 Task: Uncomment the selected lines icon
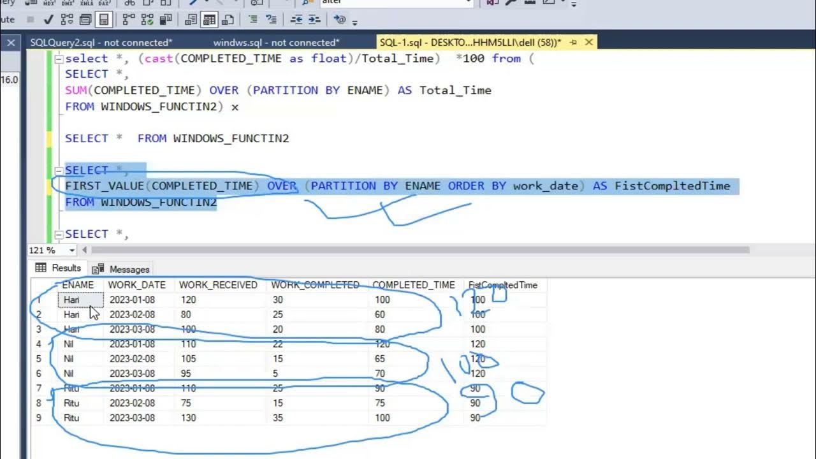pyautogui.click(x=271, y=20)
